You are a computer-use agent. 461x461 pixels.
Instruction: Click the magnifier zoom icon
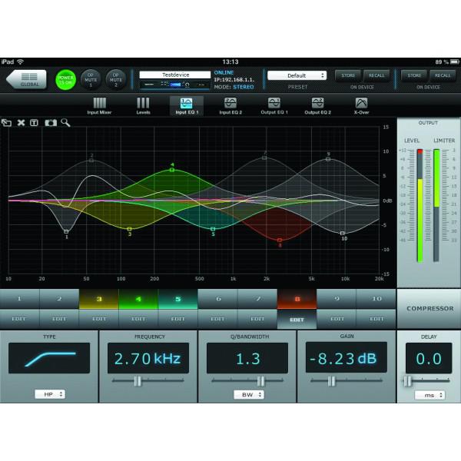[65, 123]
